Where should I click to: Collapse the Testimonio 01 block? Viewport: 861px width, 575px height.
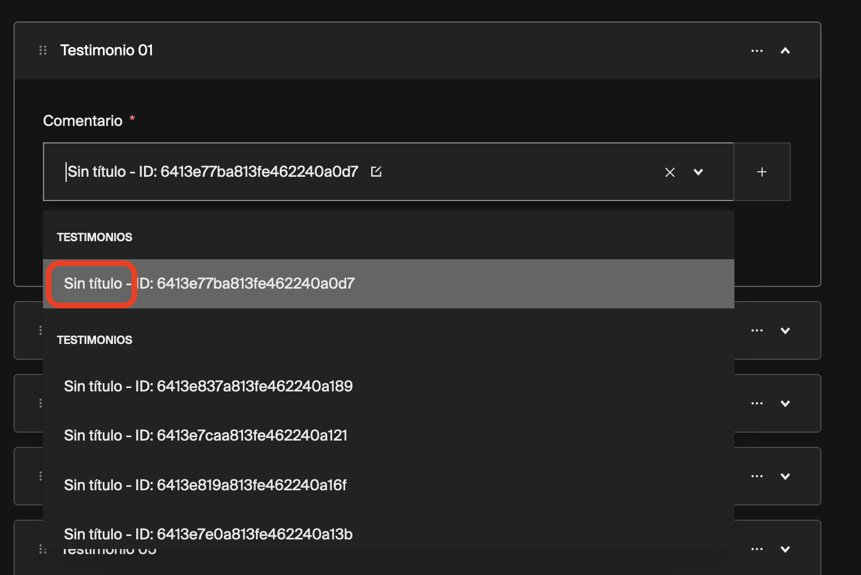(785, 50)
